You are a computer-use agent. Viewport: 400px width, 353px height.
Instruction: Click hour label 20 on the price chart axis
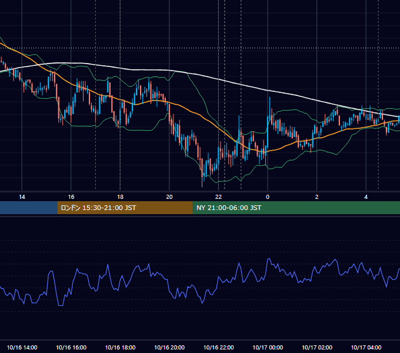click(169, 197)
